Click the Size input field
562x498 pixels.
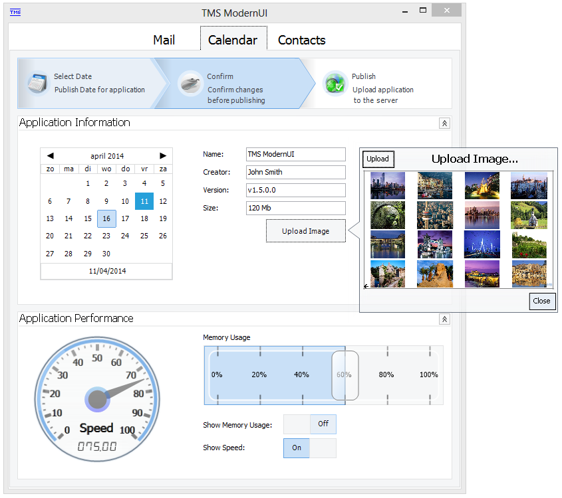pos(296,208)
